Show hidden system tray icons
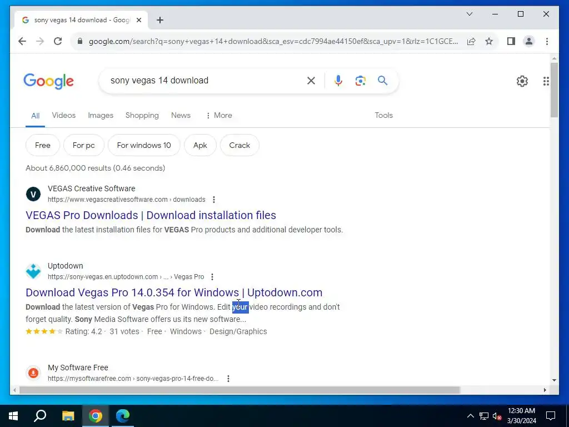569x427 pixels. tap(470, 416)
